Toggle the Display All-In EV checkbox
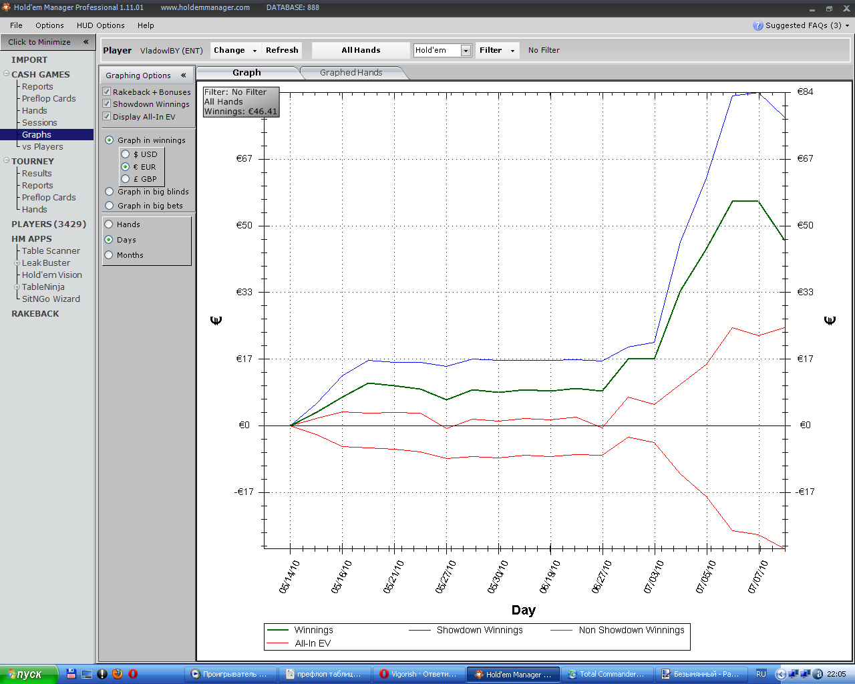The height and width of the screenshot is (684, 855). (x=107, y=116)
